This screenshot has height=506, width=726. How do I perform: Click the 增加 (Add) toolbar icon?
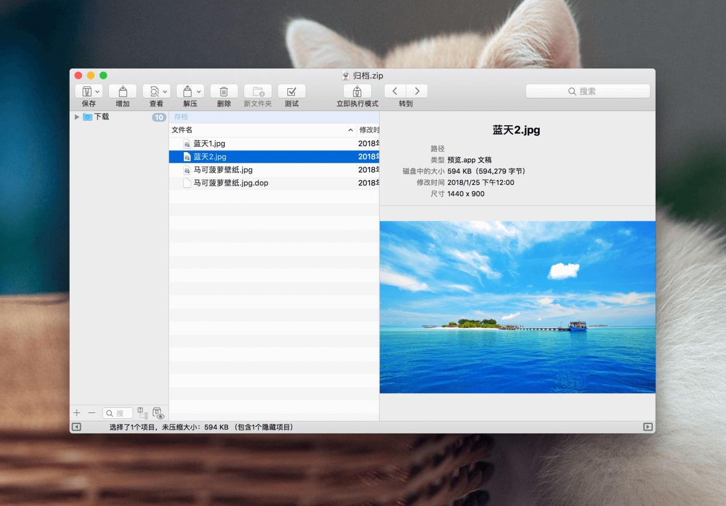point(122,91)
